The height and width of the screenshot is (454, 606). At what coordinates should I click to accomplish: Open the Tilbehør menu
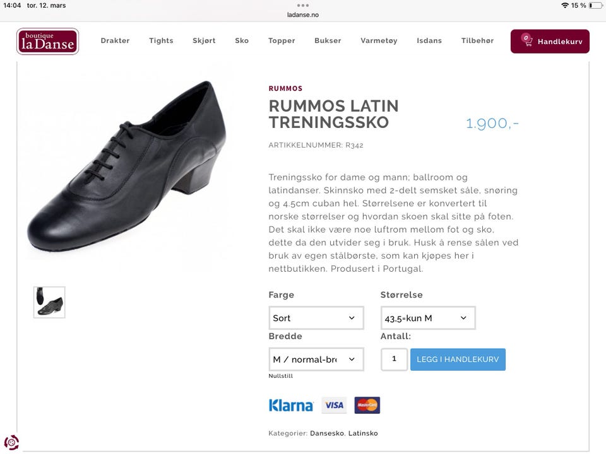coord(477,41)
